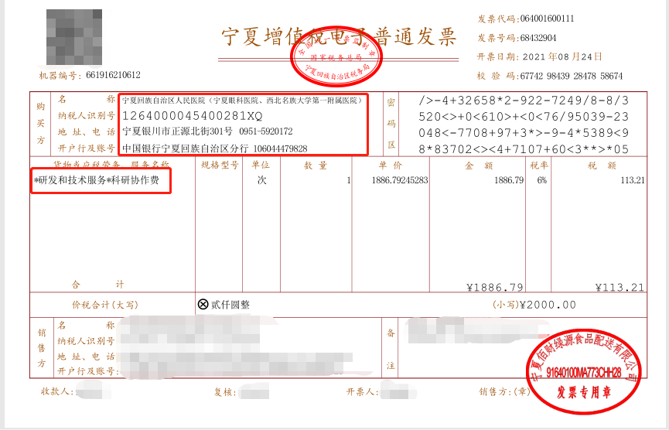Select the invoice code 064001600111
This screenshot has width=669, height=430.
pos(541,19)
